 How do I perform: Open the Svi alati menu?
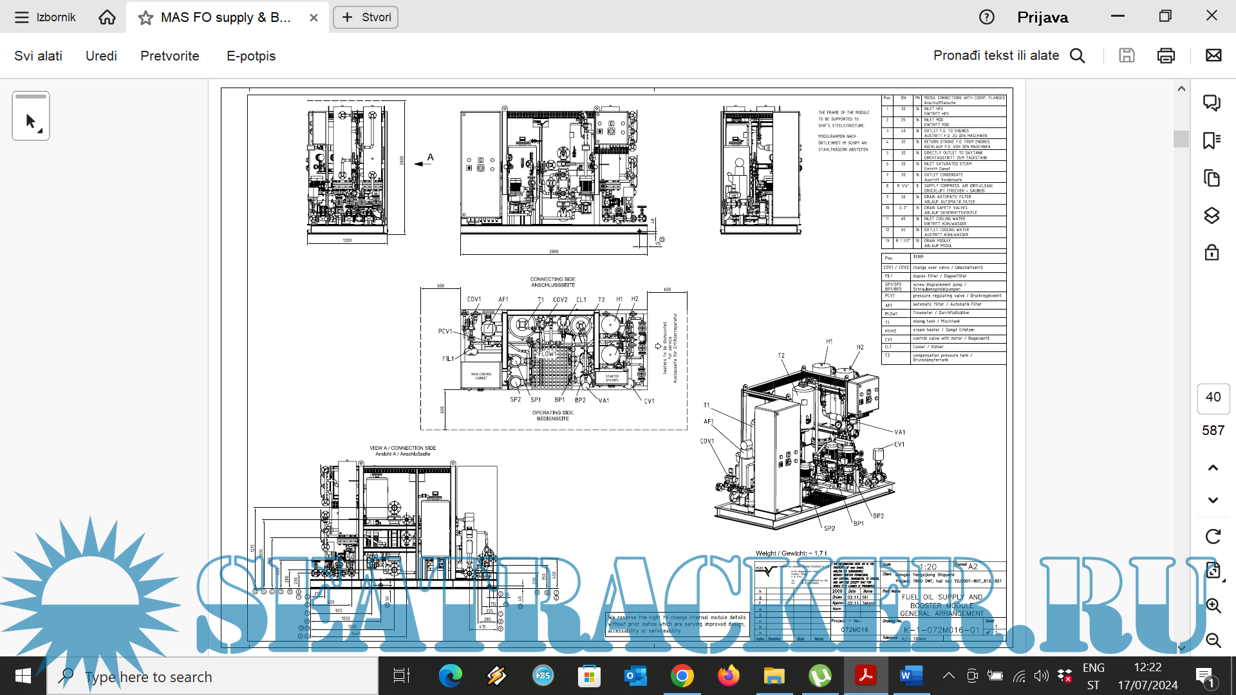coord(38,56)
